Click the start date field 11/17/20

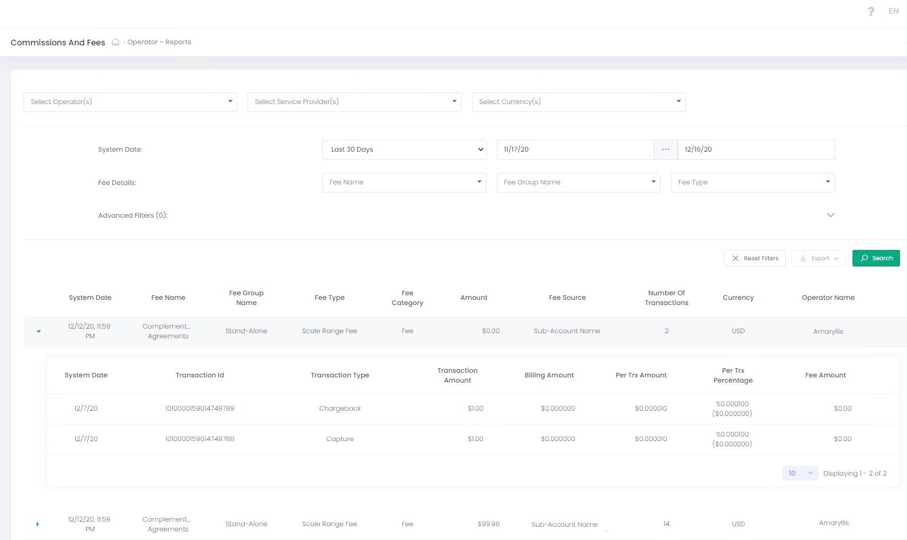(574, 149)
